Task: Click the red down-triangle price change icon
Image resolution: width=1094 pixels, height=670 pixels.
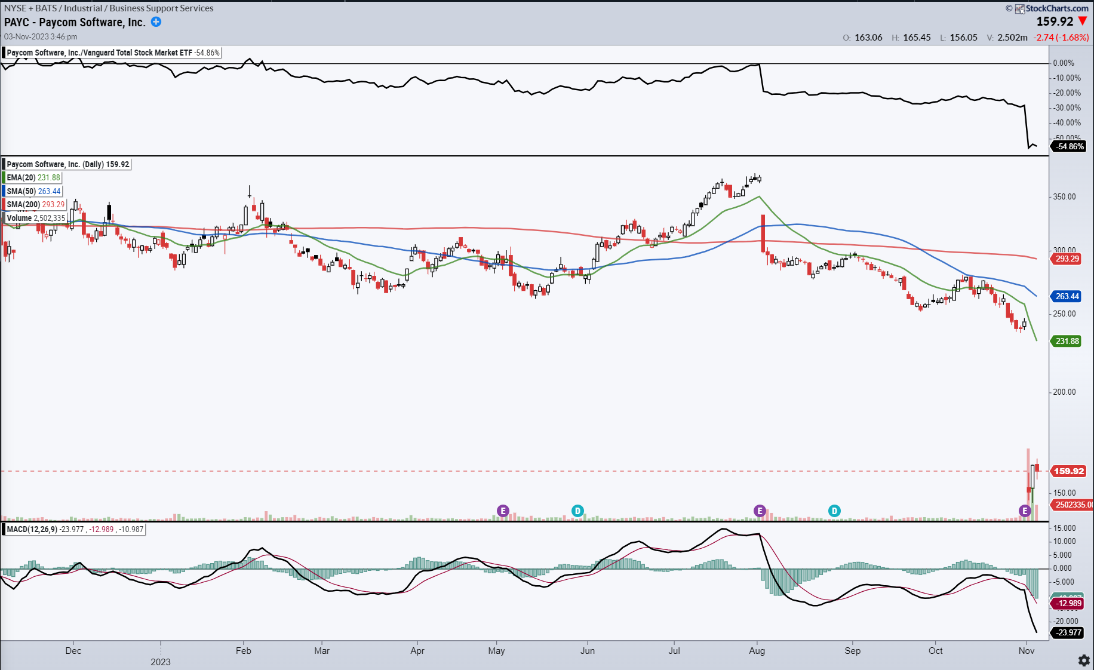Action: [1083, 21]
